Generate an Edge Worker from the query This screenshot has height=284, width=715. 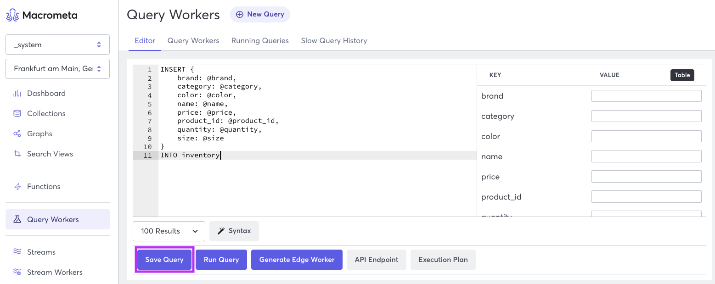click(297, 259)
